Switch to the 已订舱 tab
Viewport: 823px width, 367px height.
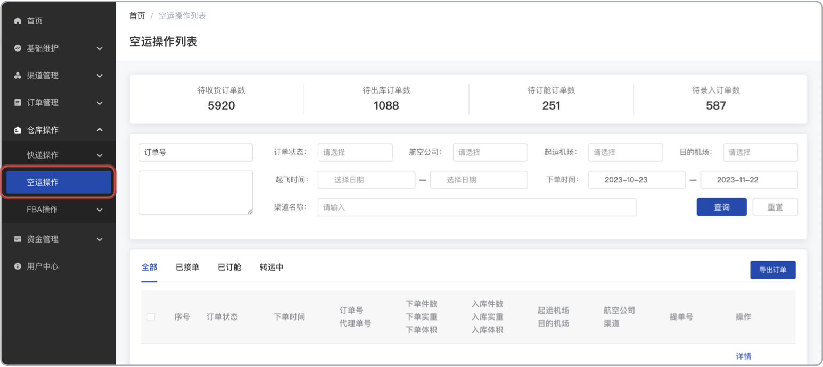[x=229, y=268]
